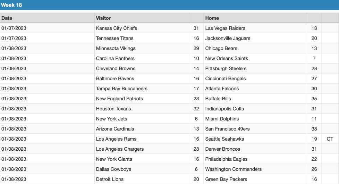This screenshot has height=184, width=339.
Task: Click Baltimore Ravens visitor entry
Action: [115, 78]
